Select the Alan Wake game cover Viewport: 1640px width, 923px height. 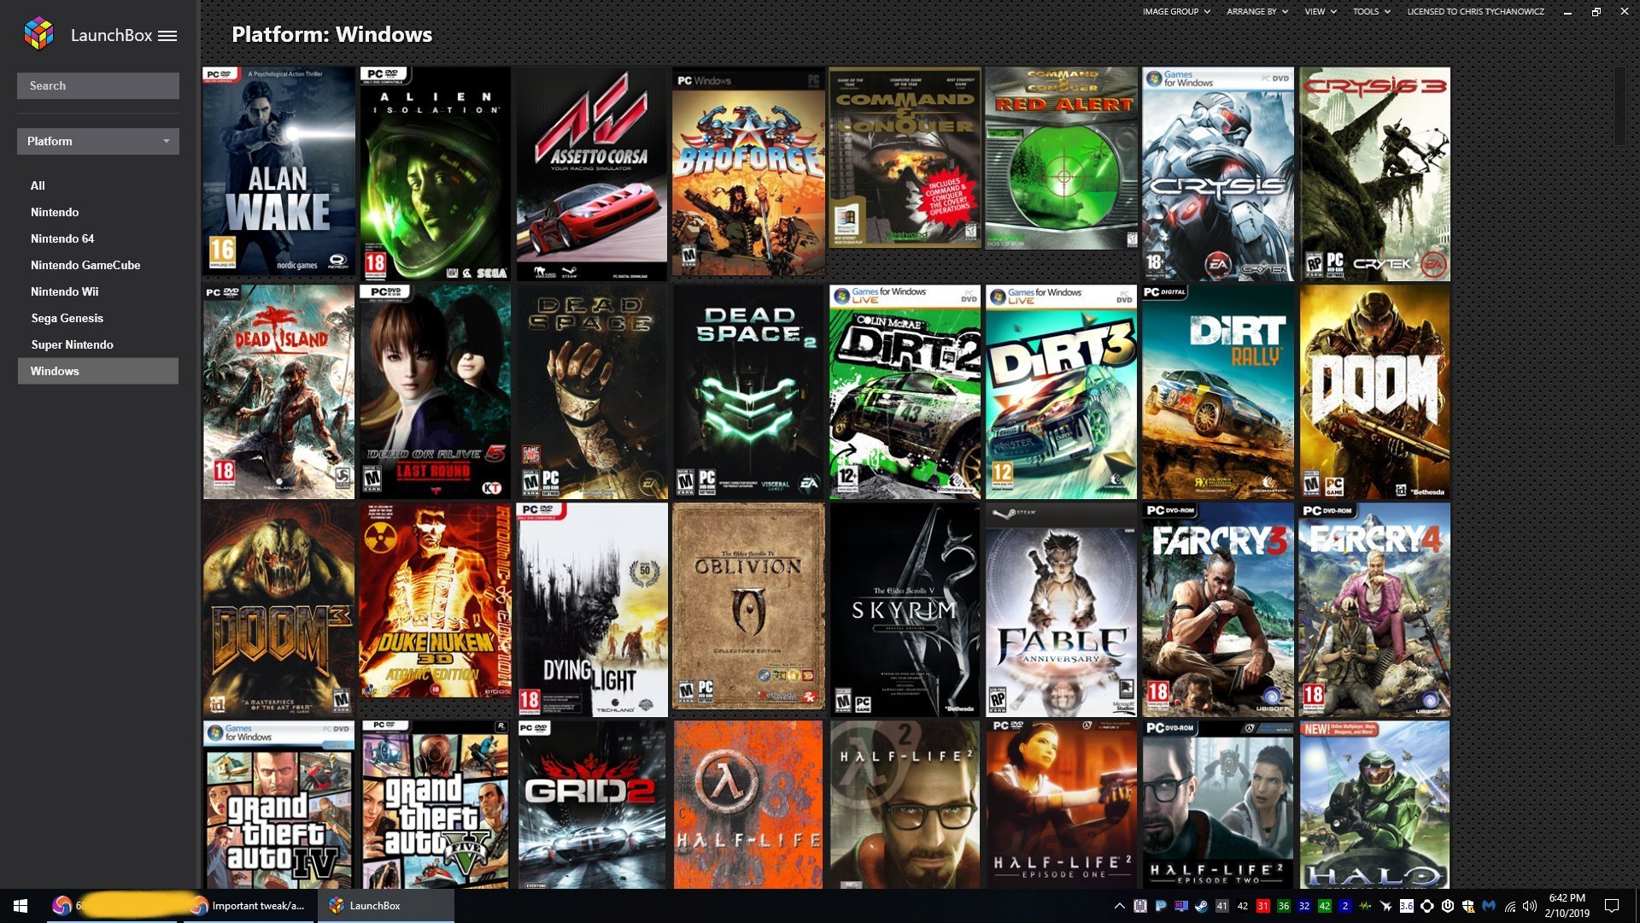[278, 172]
